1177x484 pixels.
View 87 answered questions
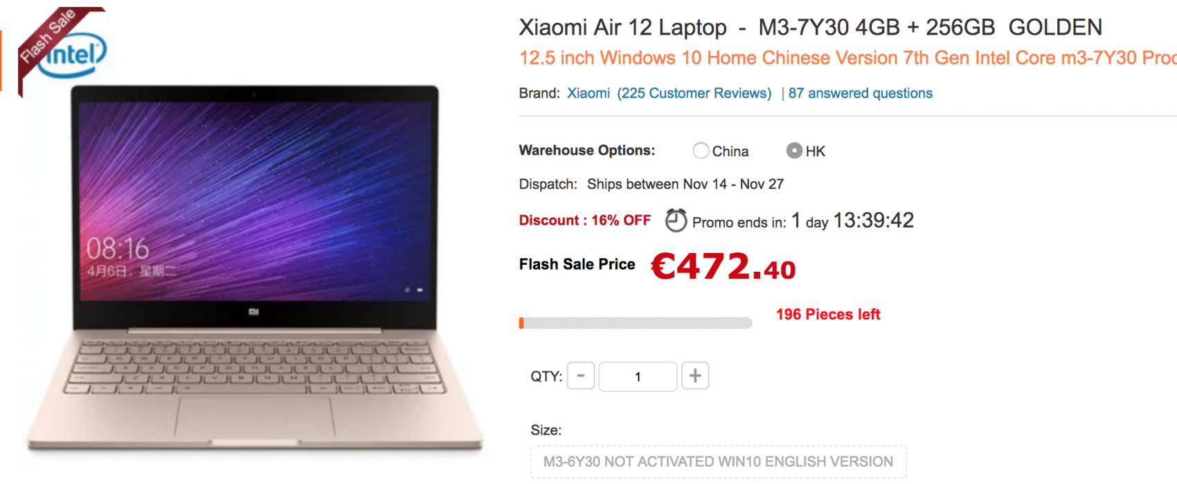point(861,93)
